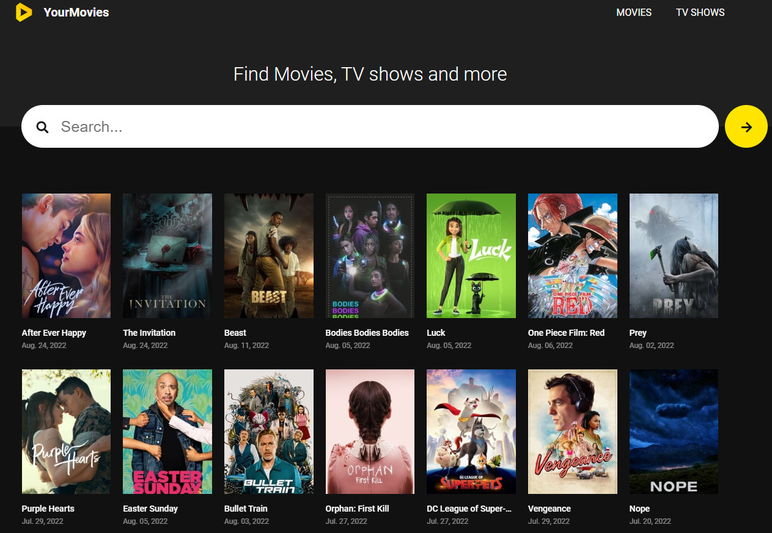Screen dimensions: 772x533
Task: Click the YourMovies brand name link
Action: [x=76, y=12]
